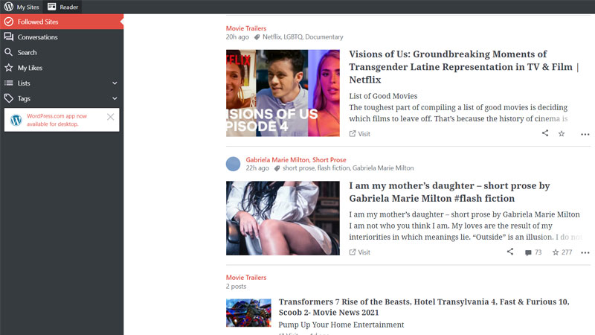Open I am my mother's daughter title

click(x=449, y=192)
